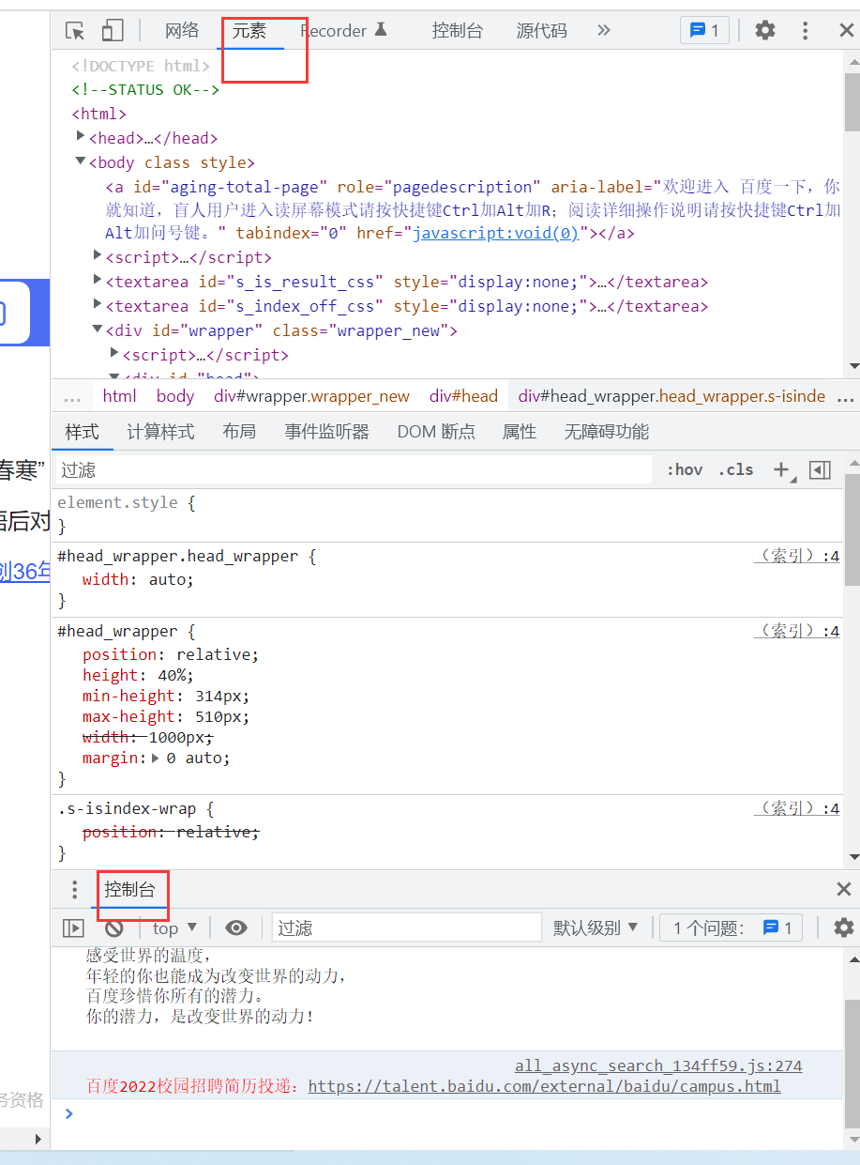Toggle the :hov element state panel
The width and height of the screenshot is (860, 1165).
point(685,469)
